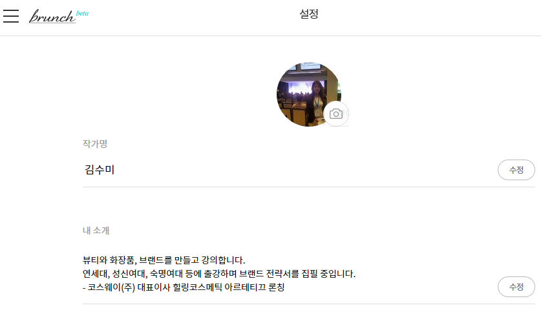This screenshot has height=312, width=541.
Task: Edit the introduction with its 수정 button
Action: point(516,287)
